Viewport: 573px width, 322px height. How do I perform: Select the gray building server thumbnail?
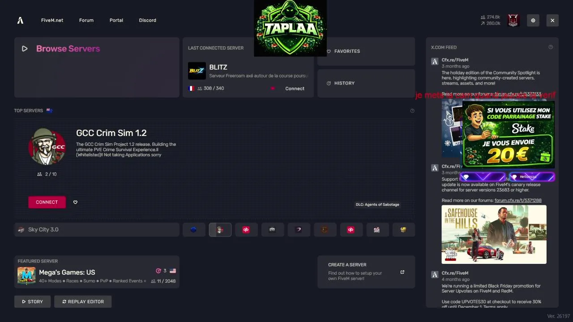pyautogui.click(x=272, y=229)
